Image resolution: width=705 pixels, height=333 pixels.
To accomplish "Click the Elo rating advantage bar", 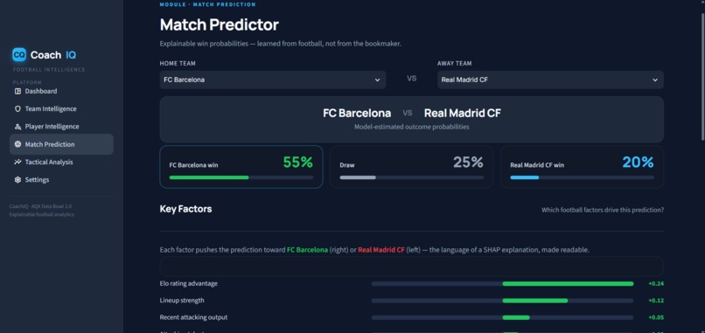I will pos(502,283).
